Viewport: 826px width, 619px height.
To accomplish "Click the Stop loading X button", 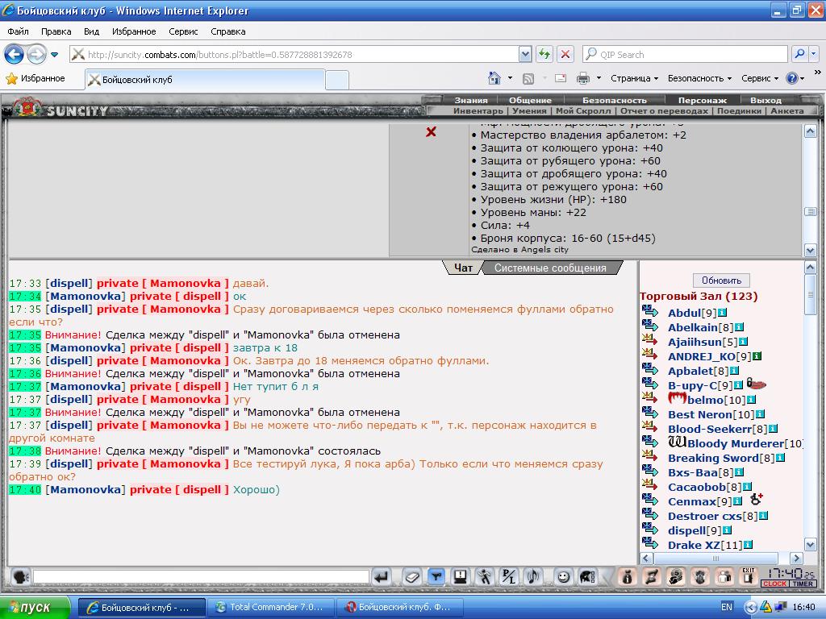I will pyautogui.click(x=565, y=54).
